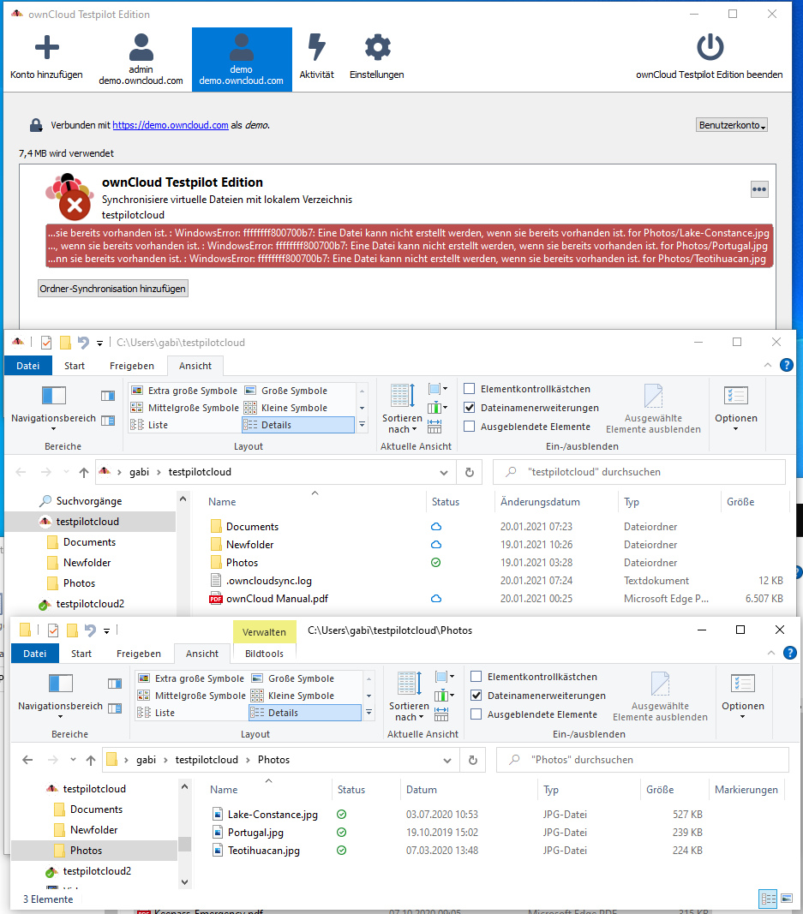Image resolution: width=803 pixels, height=914 pixels.
Task: Choose Extra große Symbole in testpilotcloud window
Action: click(185, 391)
